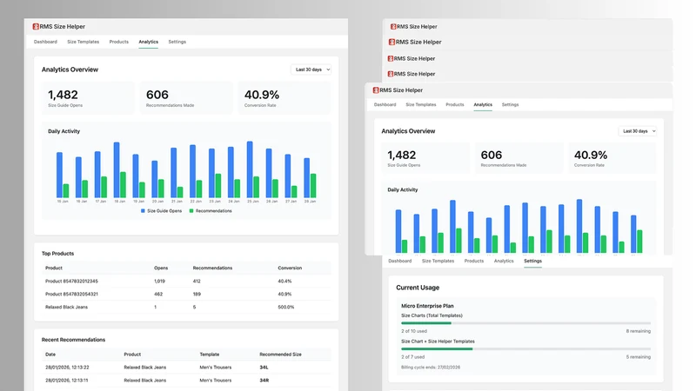Click the 'Daily Activity' heading in the right Analytics window
696x391 pixels.
[403, 189]
